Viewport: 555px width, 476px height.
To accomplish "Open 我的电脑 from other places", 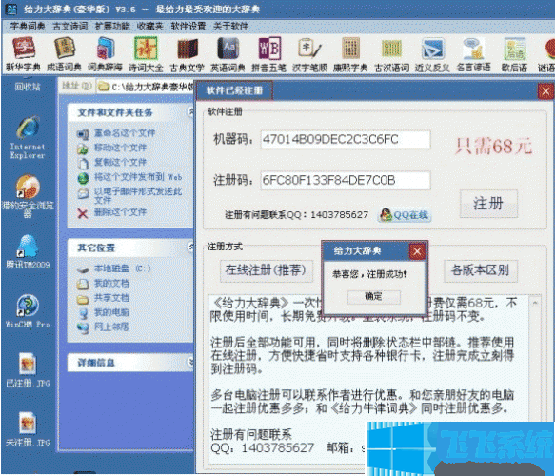I will pos(111,312).
